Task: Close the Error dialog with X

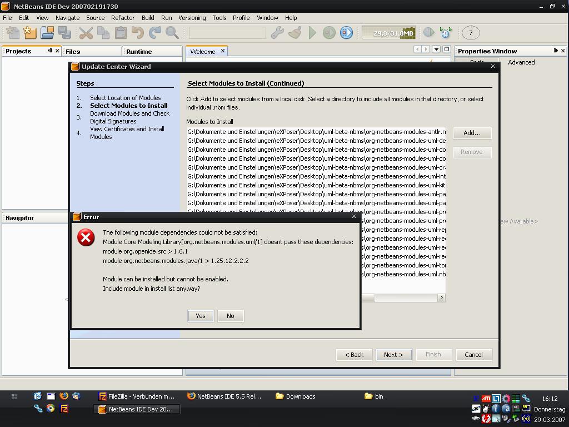Action: [354, 216]
